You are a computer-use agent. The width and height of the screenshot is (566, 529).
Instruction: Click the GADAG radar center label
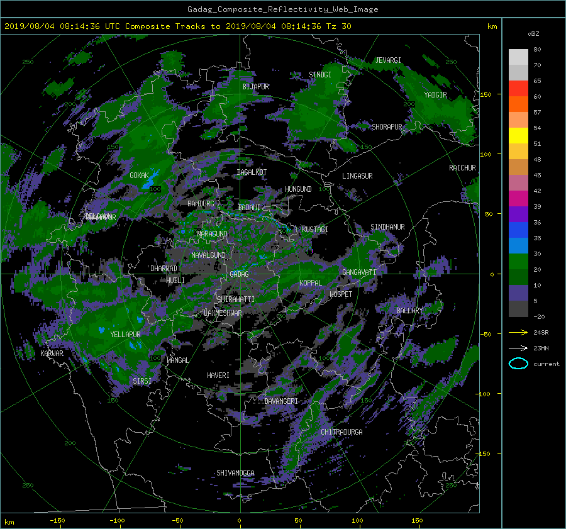[x=239, y=274]
